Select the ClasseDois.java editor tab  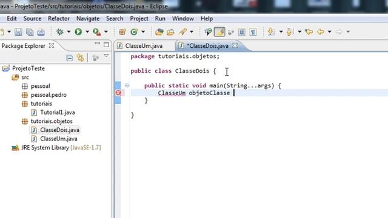207,46
